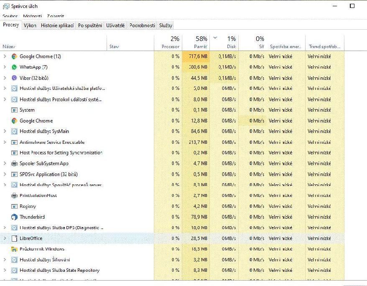
Task: Switch to the Podrobnosti tab
Action: [x=142, y=25]
